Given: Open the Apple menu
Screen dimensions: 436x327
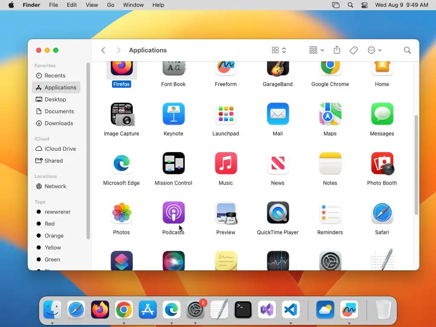Looking at the screenshot, I should 11,5.
